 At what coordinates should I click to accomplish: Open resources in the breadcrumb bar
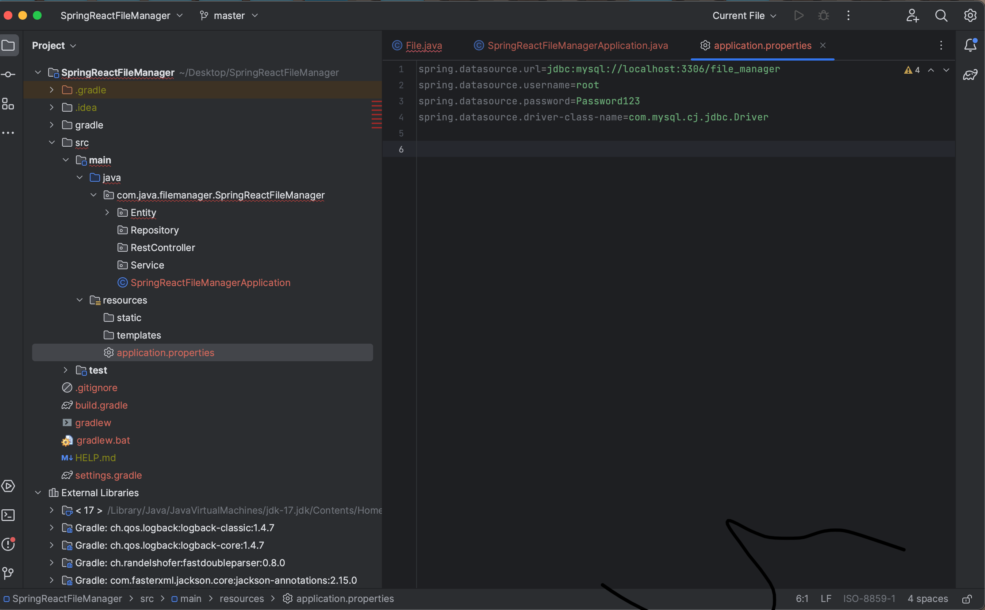pos(241,599)
